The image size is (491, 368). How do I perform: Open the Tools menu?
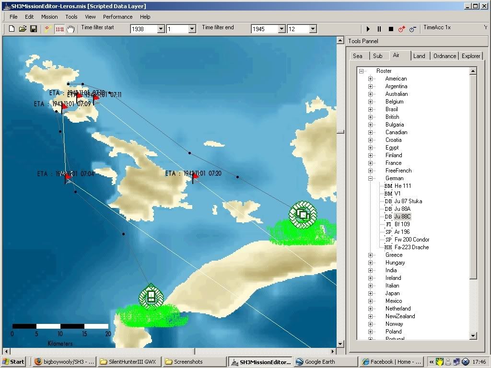(x=71, y=17)
